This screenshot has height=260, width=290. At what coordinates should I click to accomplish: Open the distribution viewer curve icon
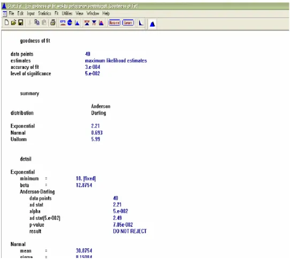[x=141, y=23]
